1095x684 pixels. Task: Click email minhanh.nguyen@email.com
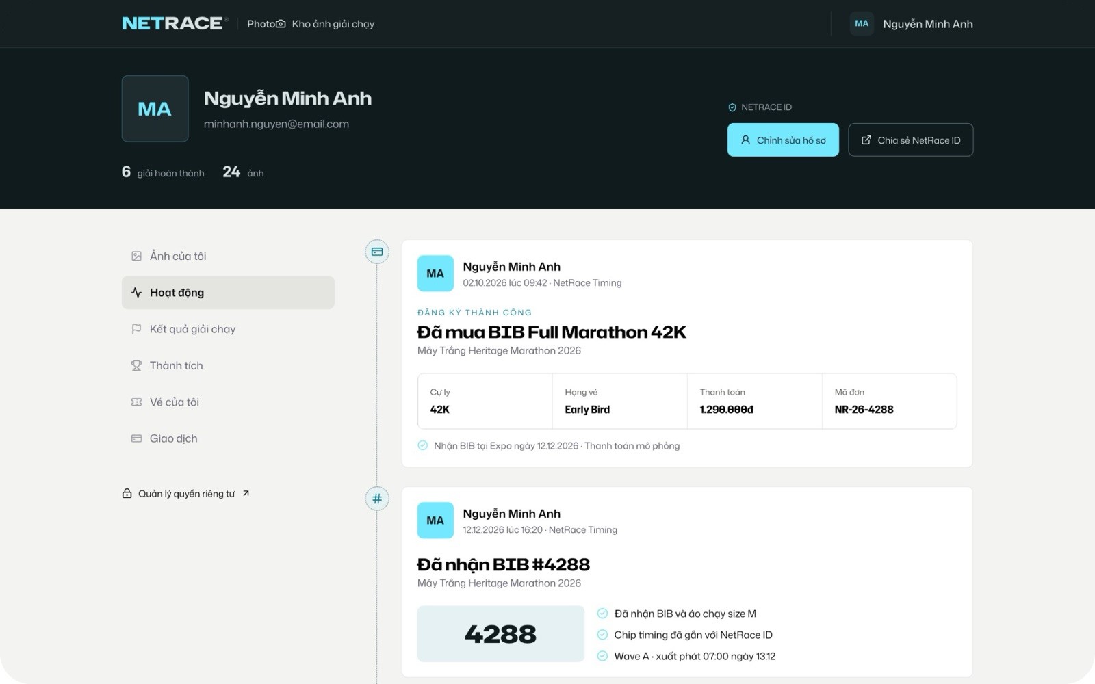coord(276,124)
